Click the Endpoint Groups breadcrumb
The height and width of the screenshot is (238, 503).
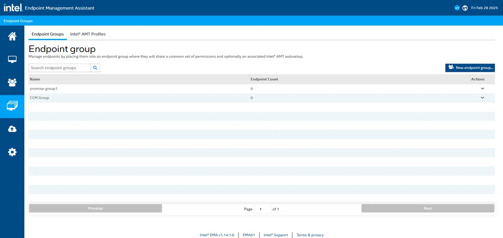[18, 21]
